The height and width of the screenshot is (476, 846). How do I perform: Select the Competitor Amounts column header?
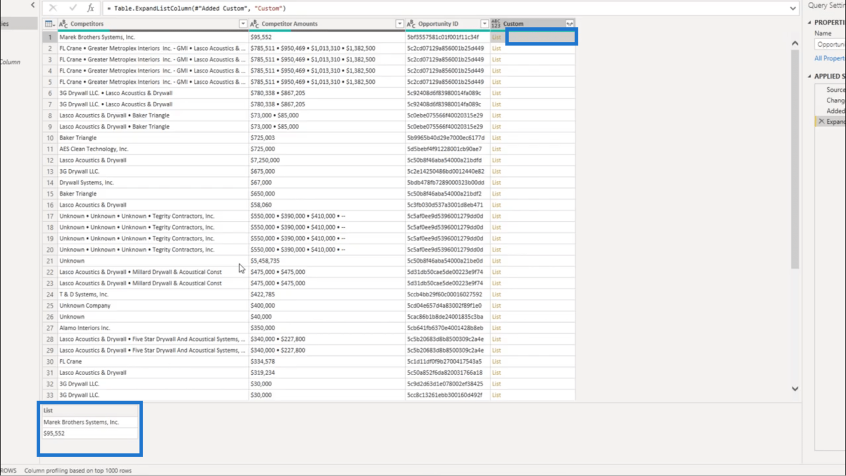[326, 24]
